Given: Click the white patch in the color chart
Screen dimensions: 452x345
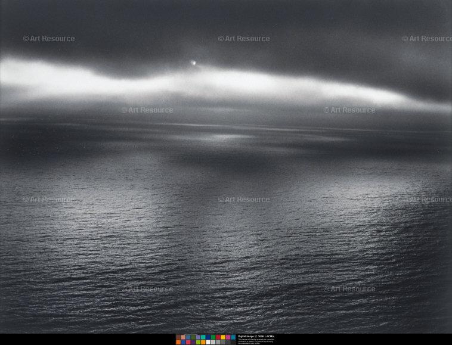Looking at the screenshot, I should (x=208, y=342).
